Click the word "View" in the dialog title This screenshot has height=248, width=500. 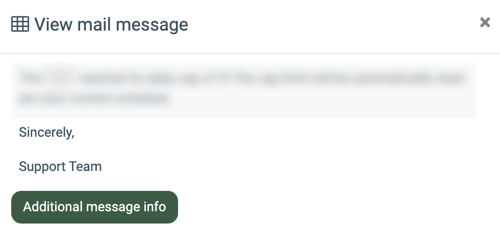53,24
